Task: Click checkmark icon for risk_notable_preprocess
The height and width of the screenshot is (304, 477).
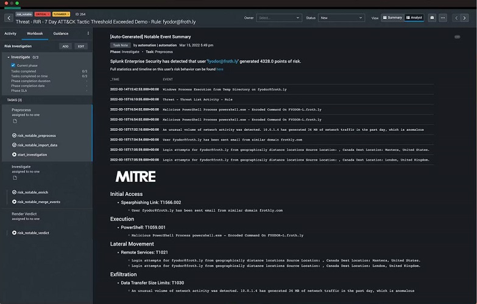Action: tap(14, 136)
